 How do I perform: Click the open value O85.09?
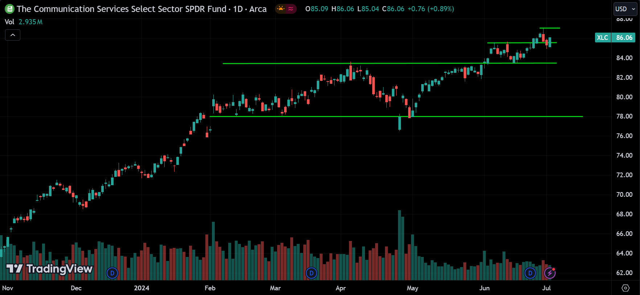(316, 9)
